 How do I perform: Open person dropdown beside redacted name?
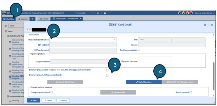[x=29, y=30]
